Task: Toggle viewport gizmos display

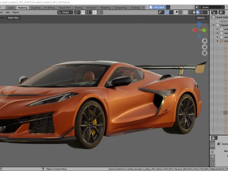Action: coord(167,12)
